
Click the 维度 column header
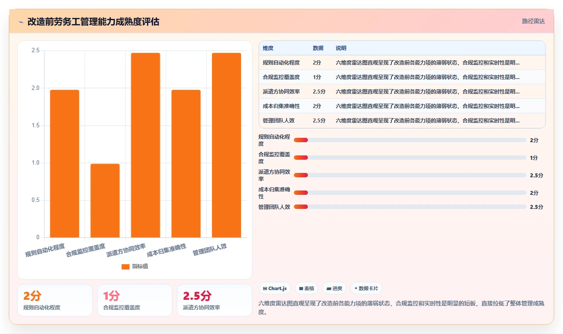pyautogui.click(x=268, y=48)
